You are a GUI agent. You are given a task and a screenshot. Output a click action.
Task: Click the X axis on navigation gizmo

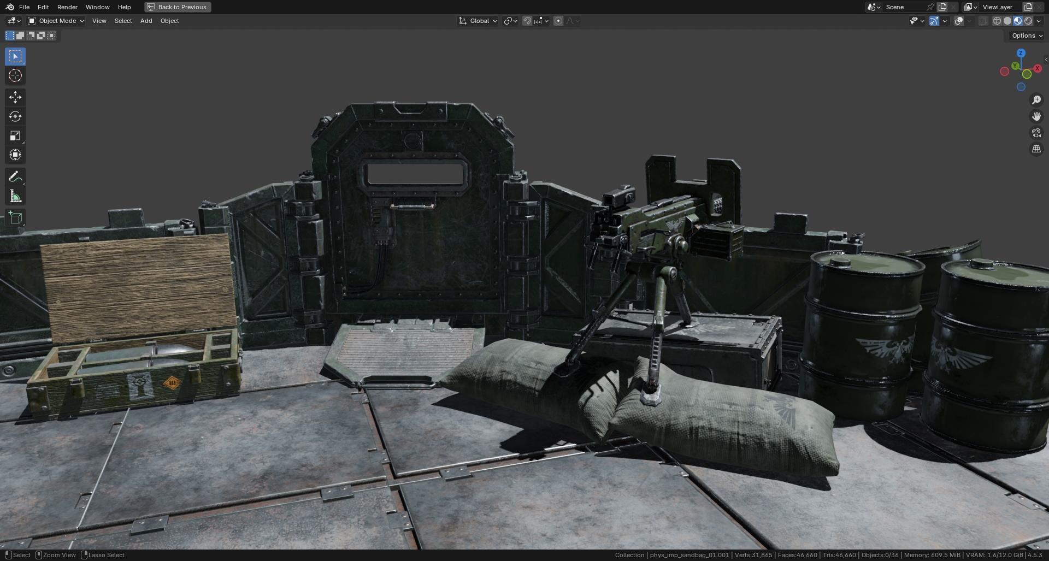click(1037, 68)
